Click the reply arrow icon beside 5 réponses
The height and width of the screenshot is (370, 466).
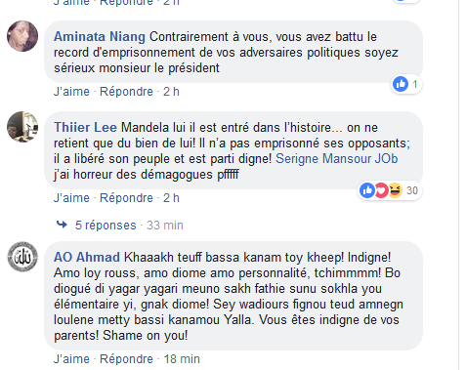click(x=62, y=225)
